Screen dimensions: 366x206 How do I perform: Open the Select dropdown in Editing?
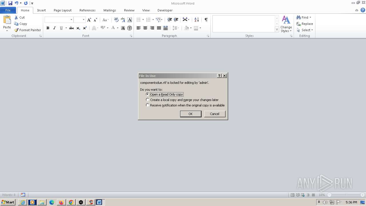coord(305,30)
